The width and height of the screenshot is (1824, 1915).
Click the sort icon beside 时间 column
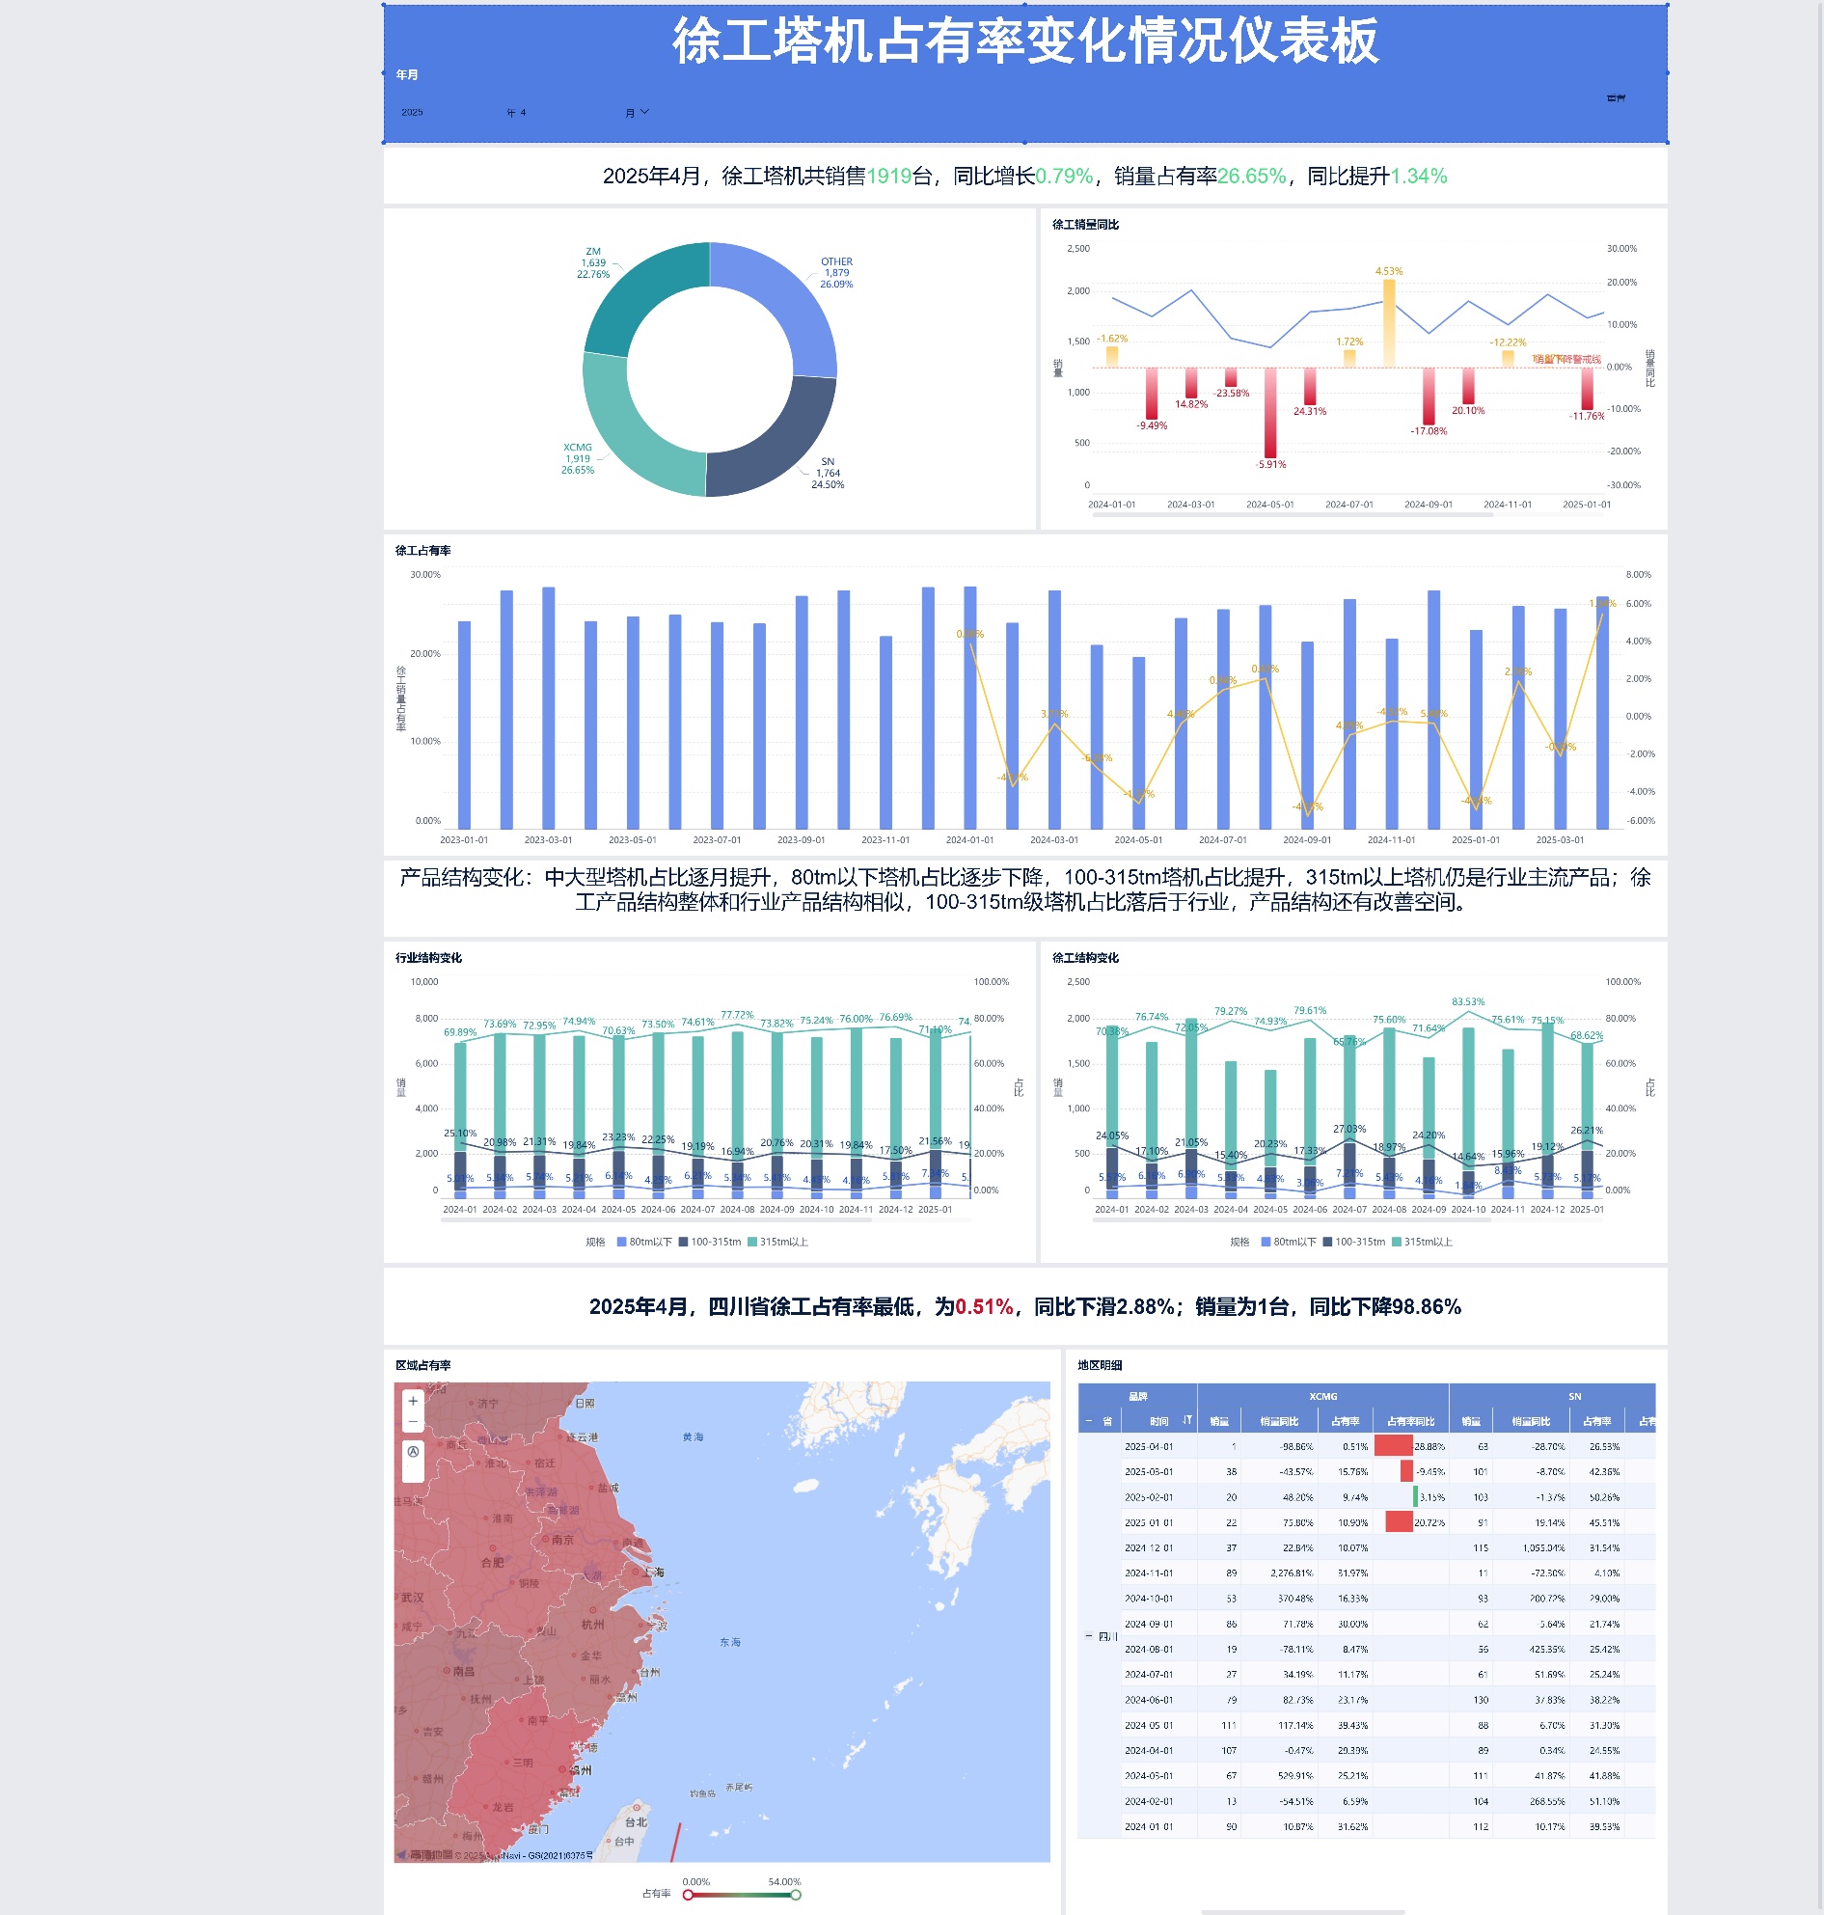(1187, 1421)
